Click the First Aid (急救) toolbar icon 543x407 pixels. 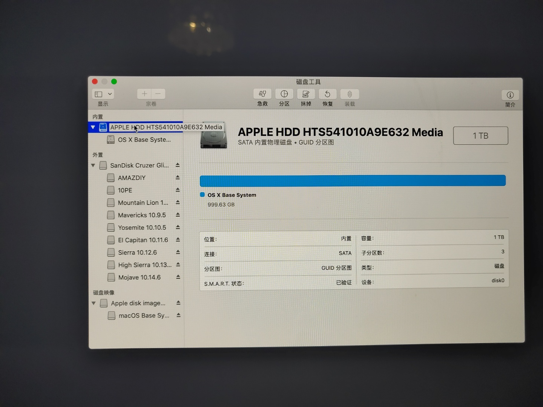pos(262,94)
